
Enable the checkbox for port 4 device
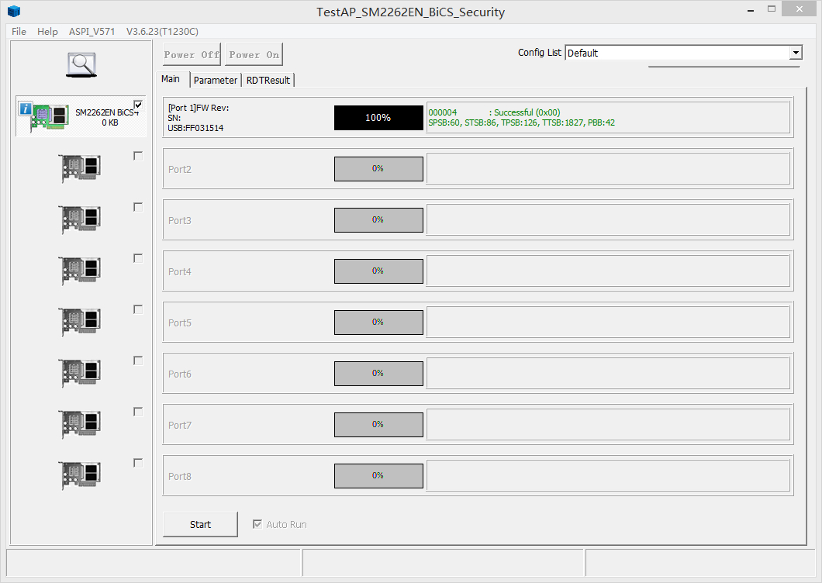(138, 258)
